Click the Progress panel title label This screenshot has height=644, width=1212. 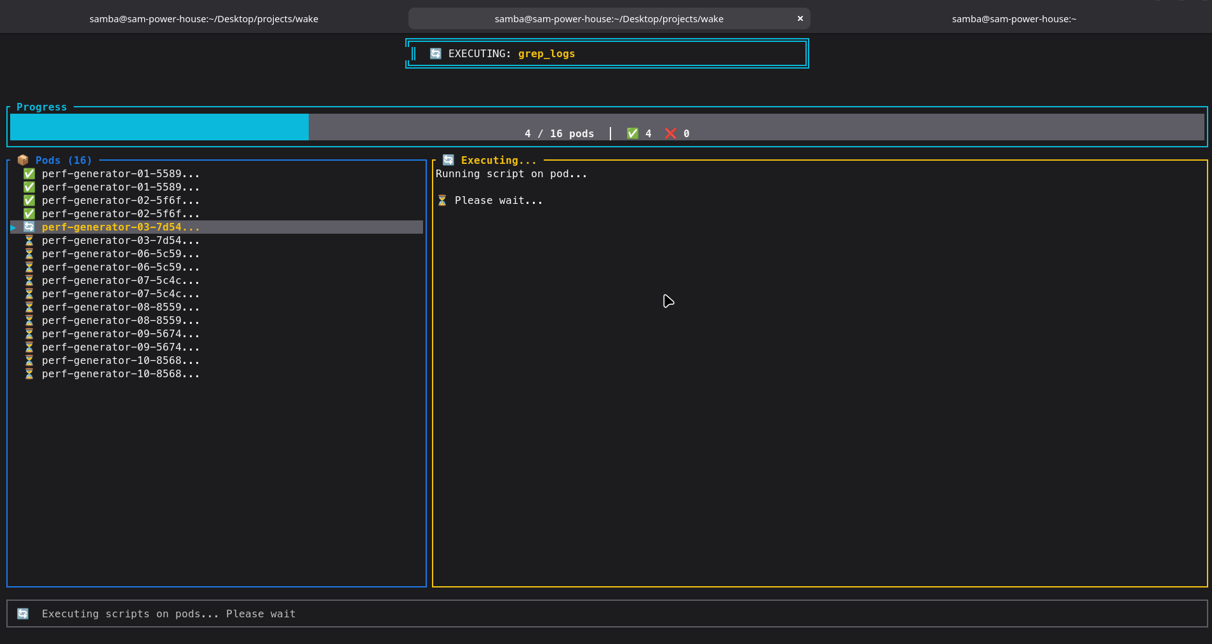click(41, 107)
